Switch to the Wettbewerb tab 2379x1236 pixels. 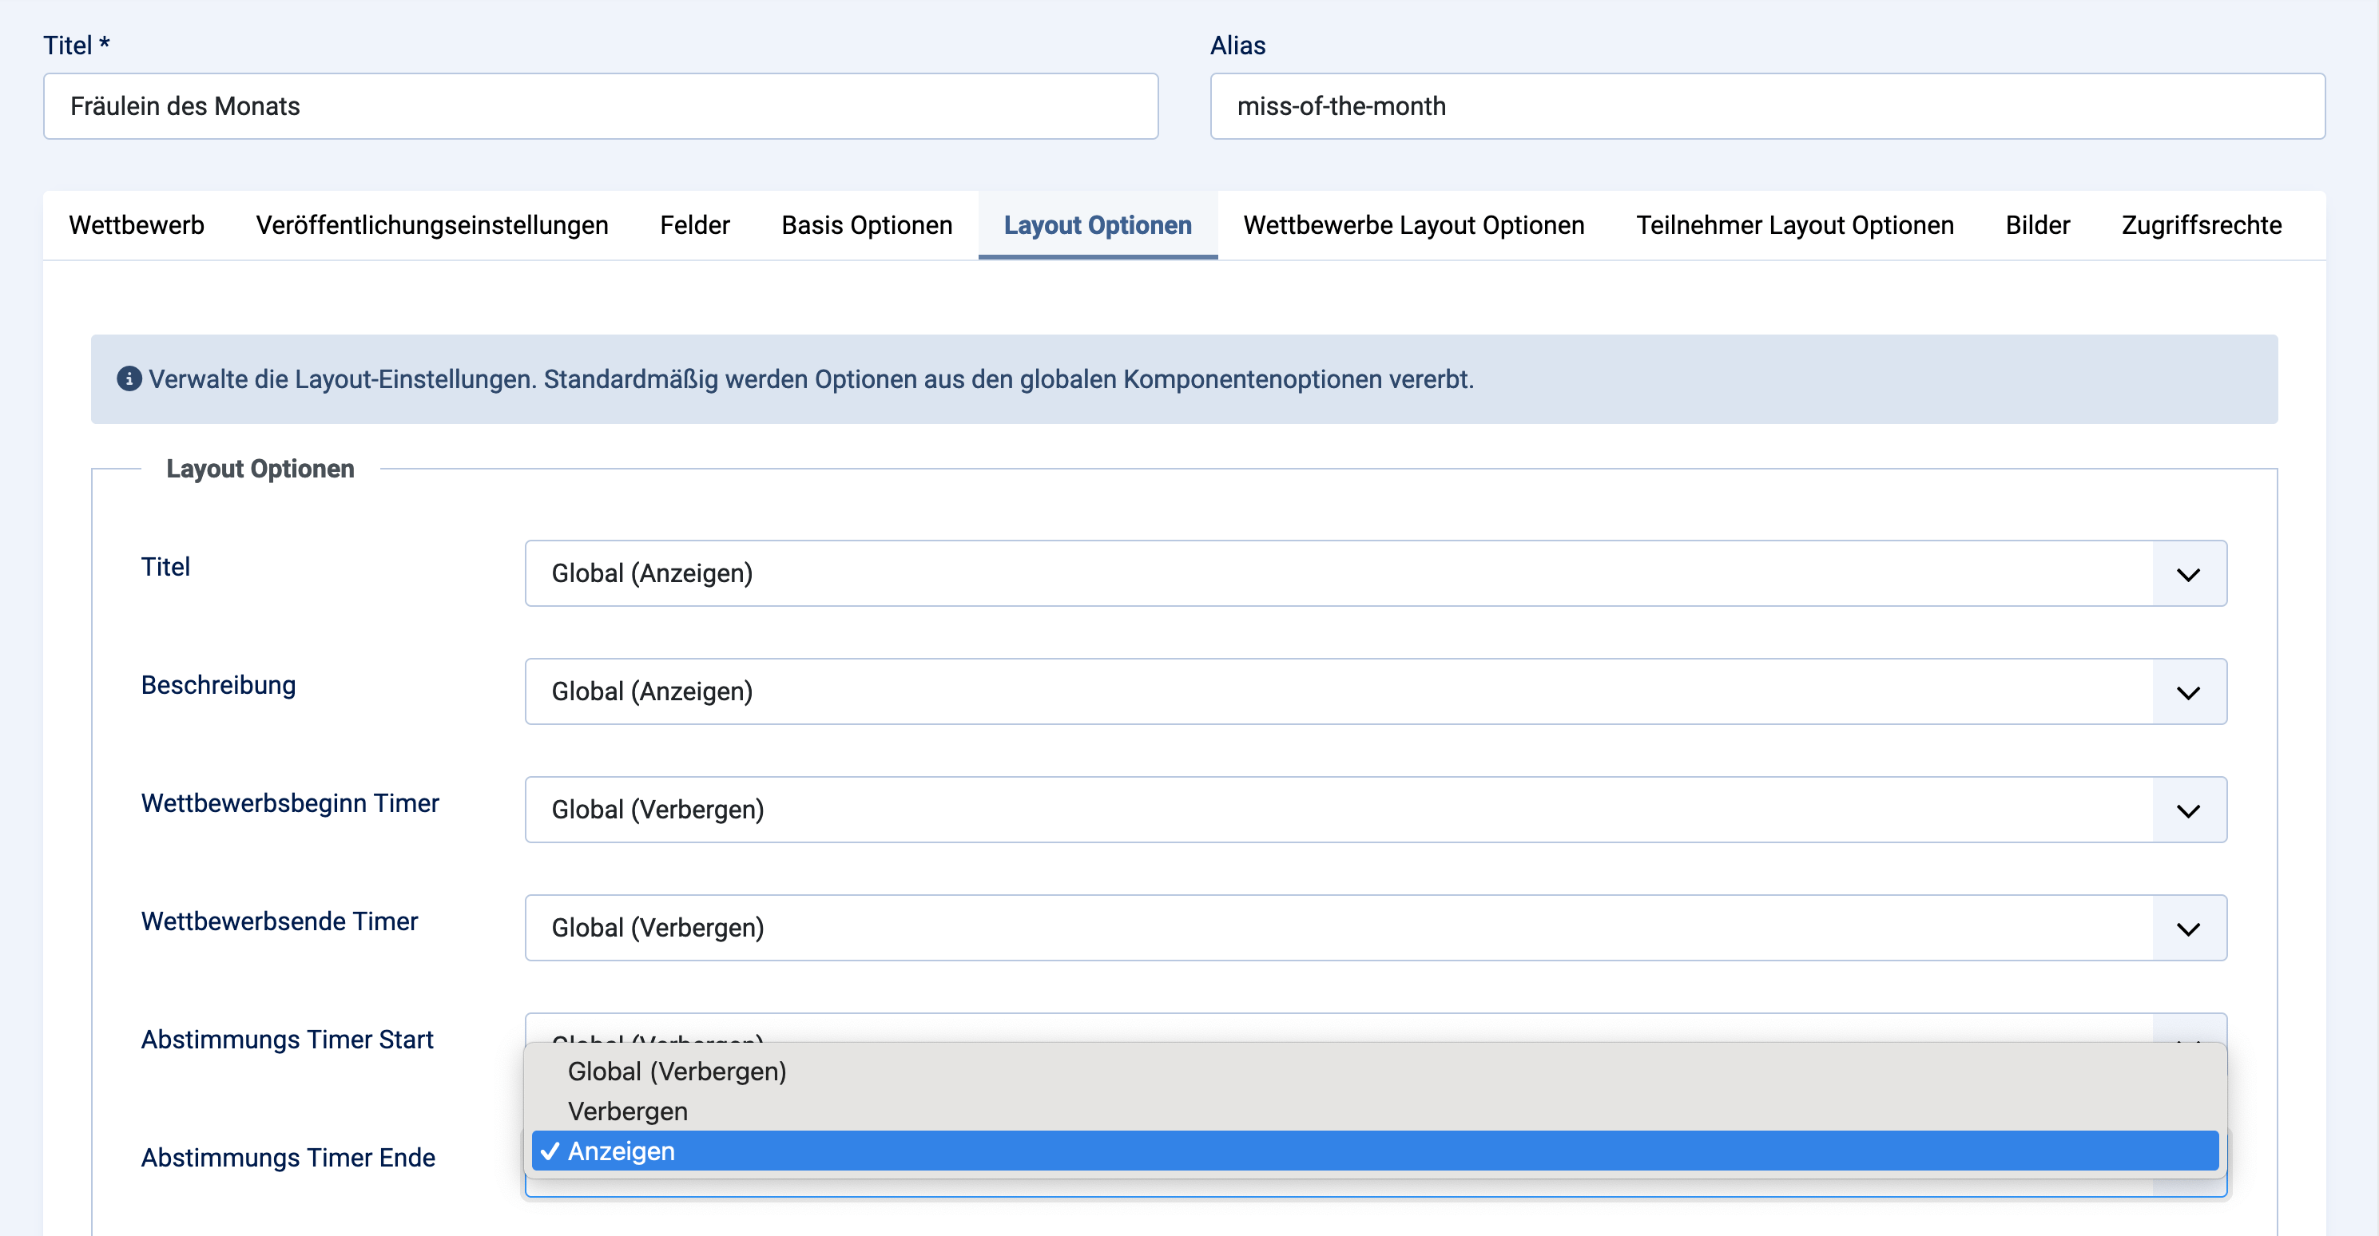point(137,225)
